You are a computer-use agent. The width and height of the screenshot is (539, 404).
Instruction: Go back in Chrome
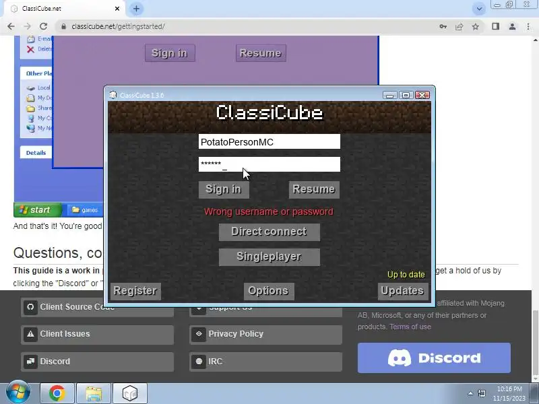point(11,26)
